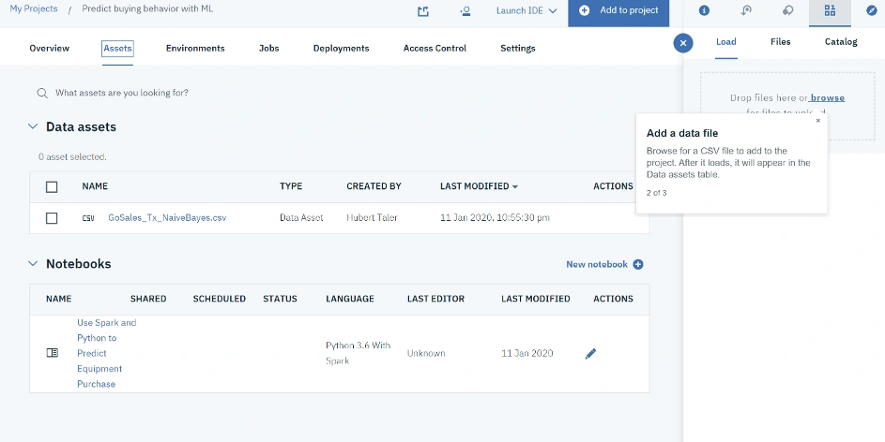Viewport: 885px width, 442px height.
Task: Open the project information icon
Action: tap(704, 10)
